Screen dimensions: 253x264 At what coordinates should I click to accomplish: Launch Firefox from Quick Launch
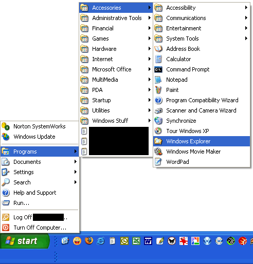(89, 241)
